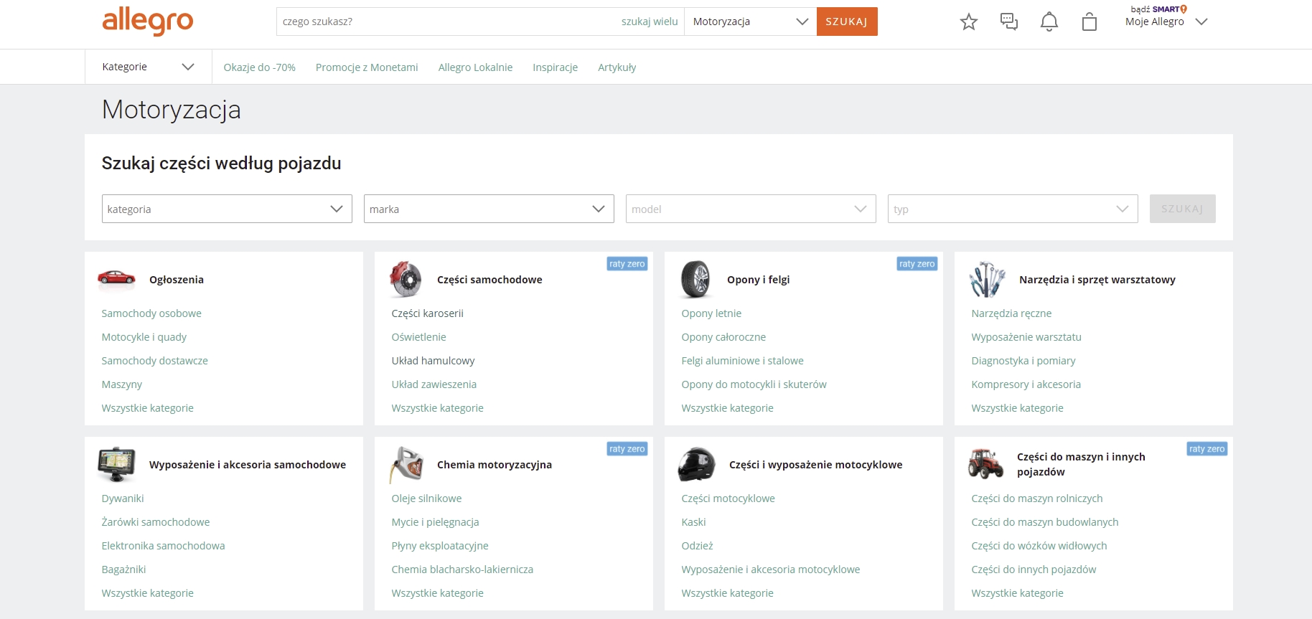Open Kompresory i akcesoria link
The width and height of the screenshot is (1312, 619).
click(1026, 384)
